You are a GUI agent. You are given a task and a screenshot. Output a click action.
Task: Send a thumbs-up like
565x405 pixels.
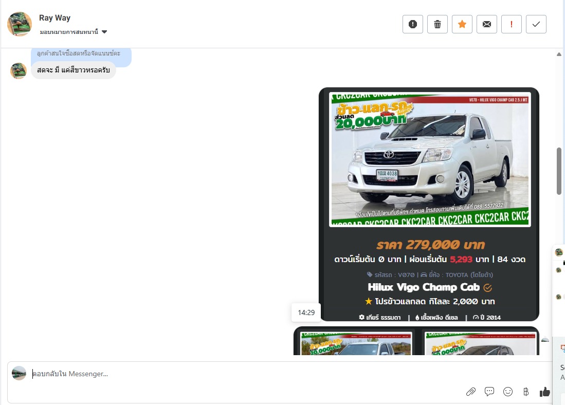click(545, 392)
